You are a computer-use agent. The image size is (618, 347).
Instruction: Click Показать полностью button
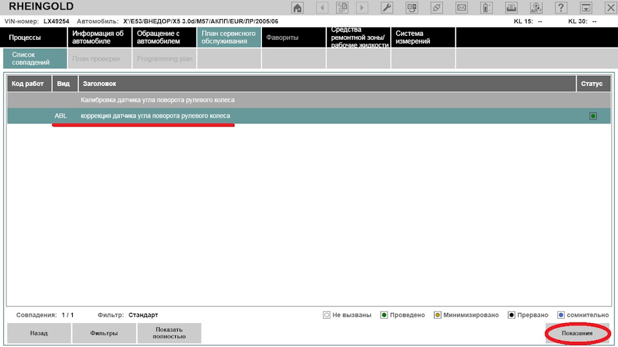coord(169,333)
